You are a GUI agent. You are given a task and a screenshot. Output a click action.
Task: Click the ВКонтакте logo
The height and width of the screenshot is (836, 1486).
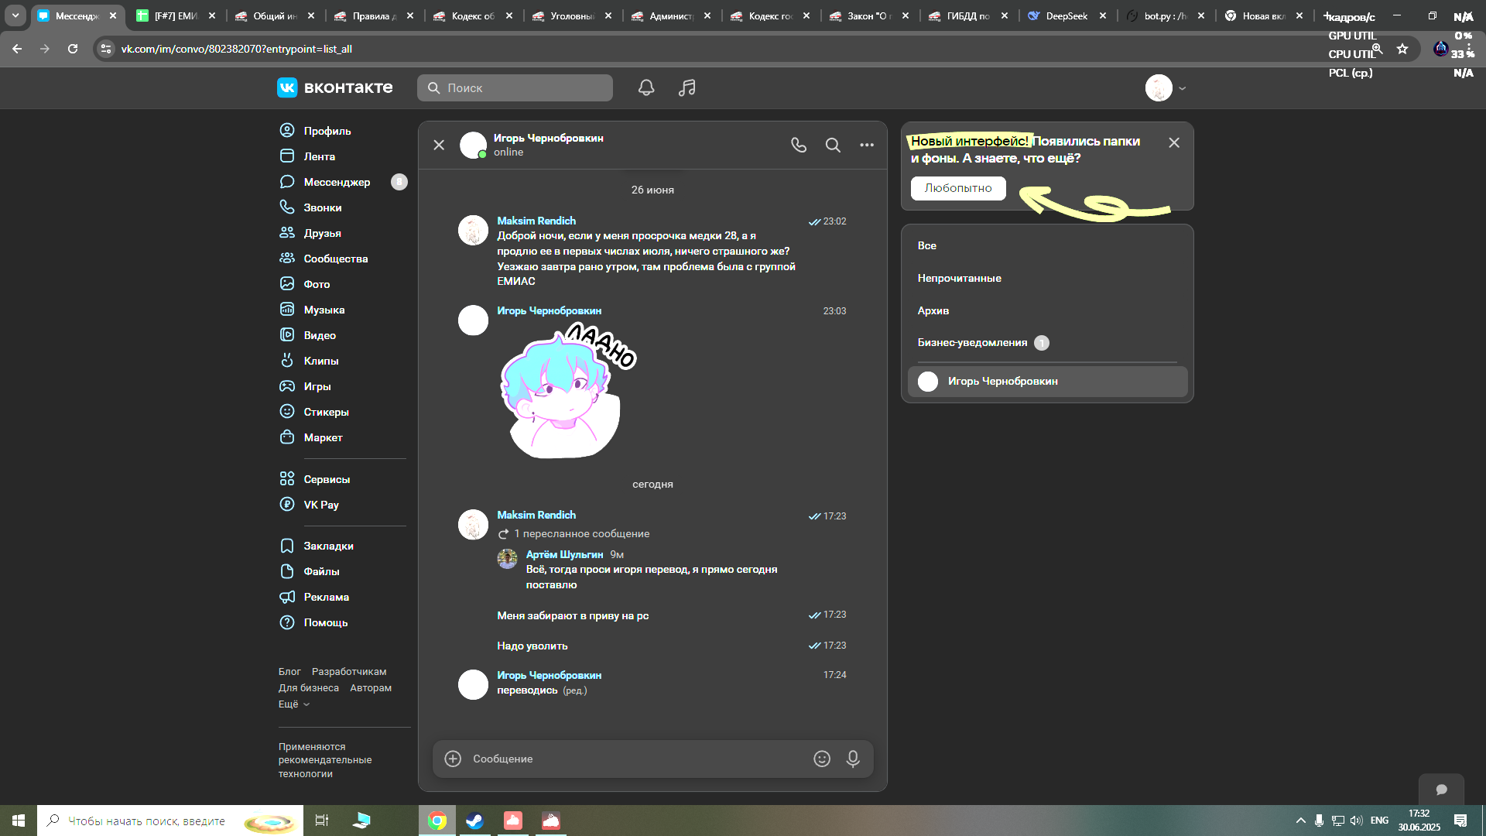point(334,87)
